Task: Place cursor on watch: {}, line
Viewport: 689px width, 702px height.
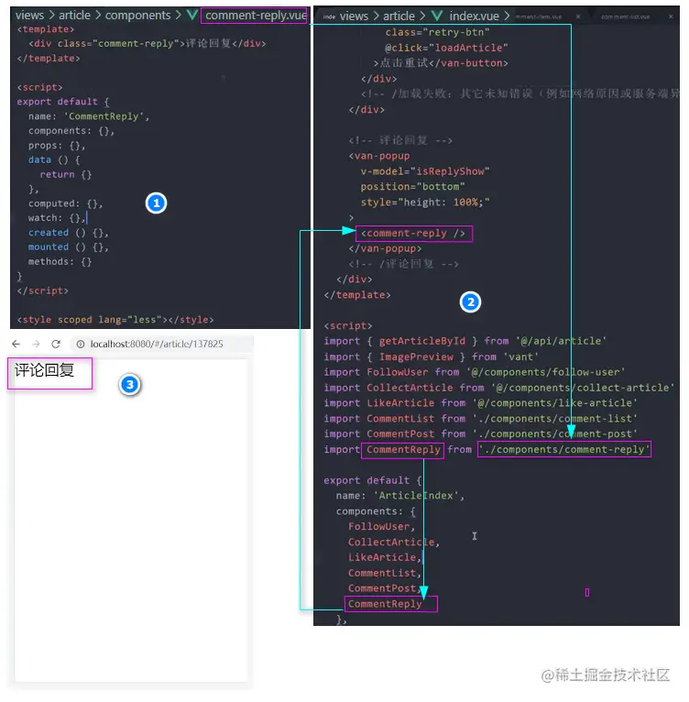Action: [x=57, y=218]
